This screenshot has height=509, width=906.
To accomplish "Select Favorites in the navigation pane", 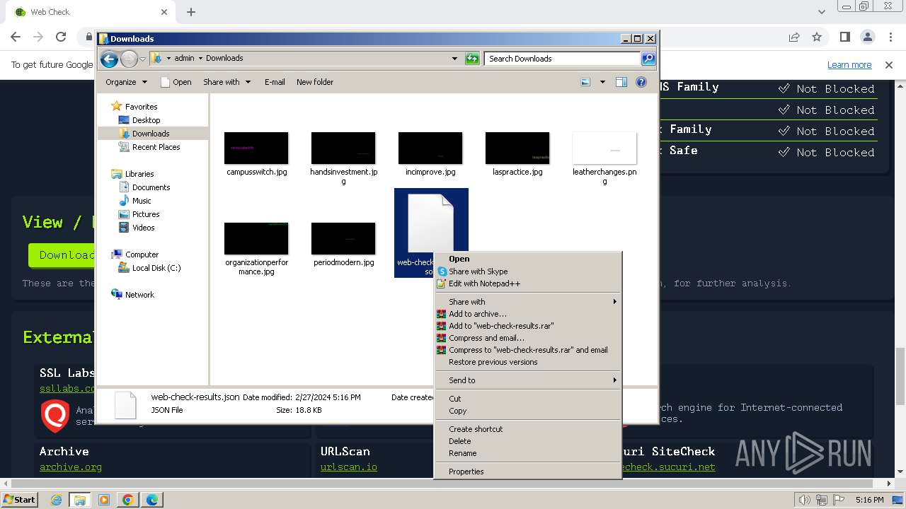I will click(x=141, y=107).
